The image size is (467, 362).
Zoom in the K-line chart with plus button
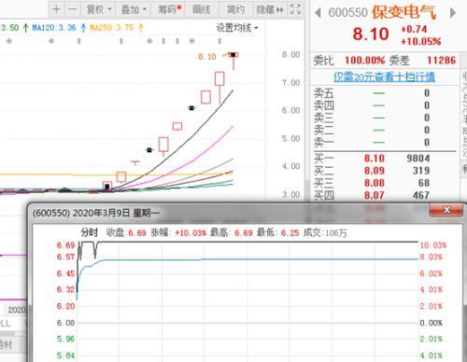pyautogui.click(x=56, y=9)
